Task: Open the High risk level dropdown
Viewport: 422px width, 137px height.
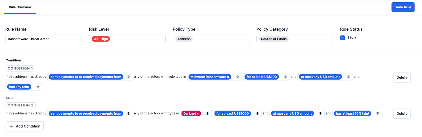Action: [x=127, y=39]
